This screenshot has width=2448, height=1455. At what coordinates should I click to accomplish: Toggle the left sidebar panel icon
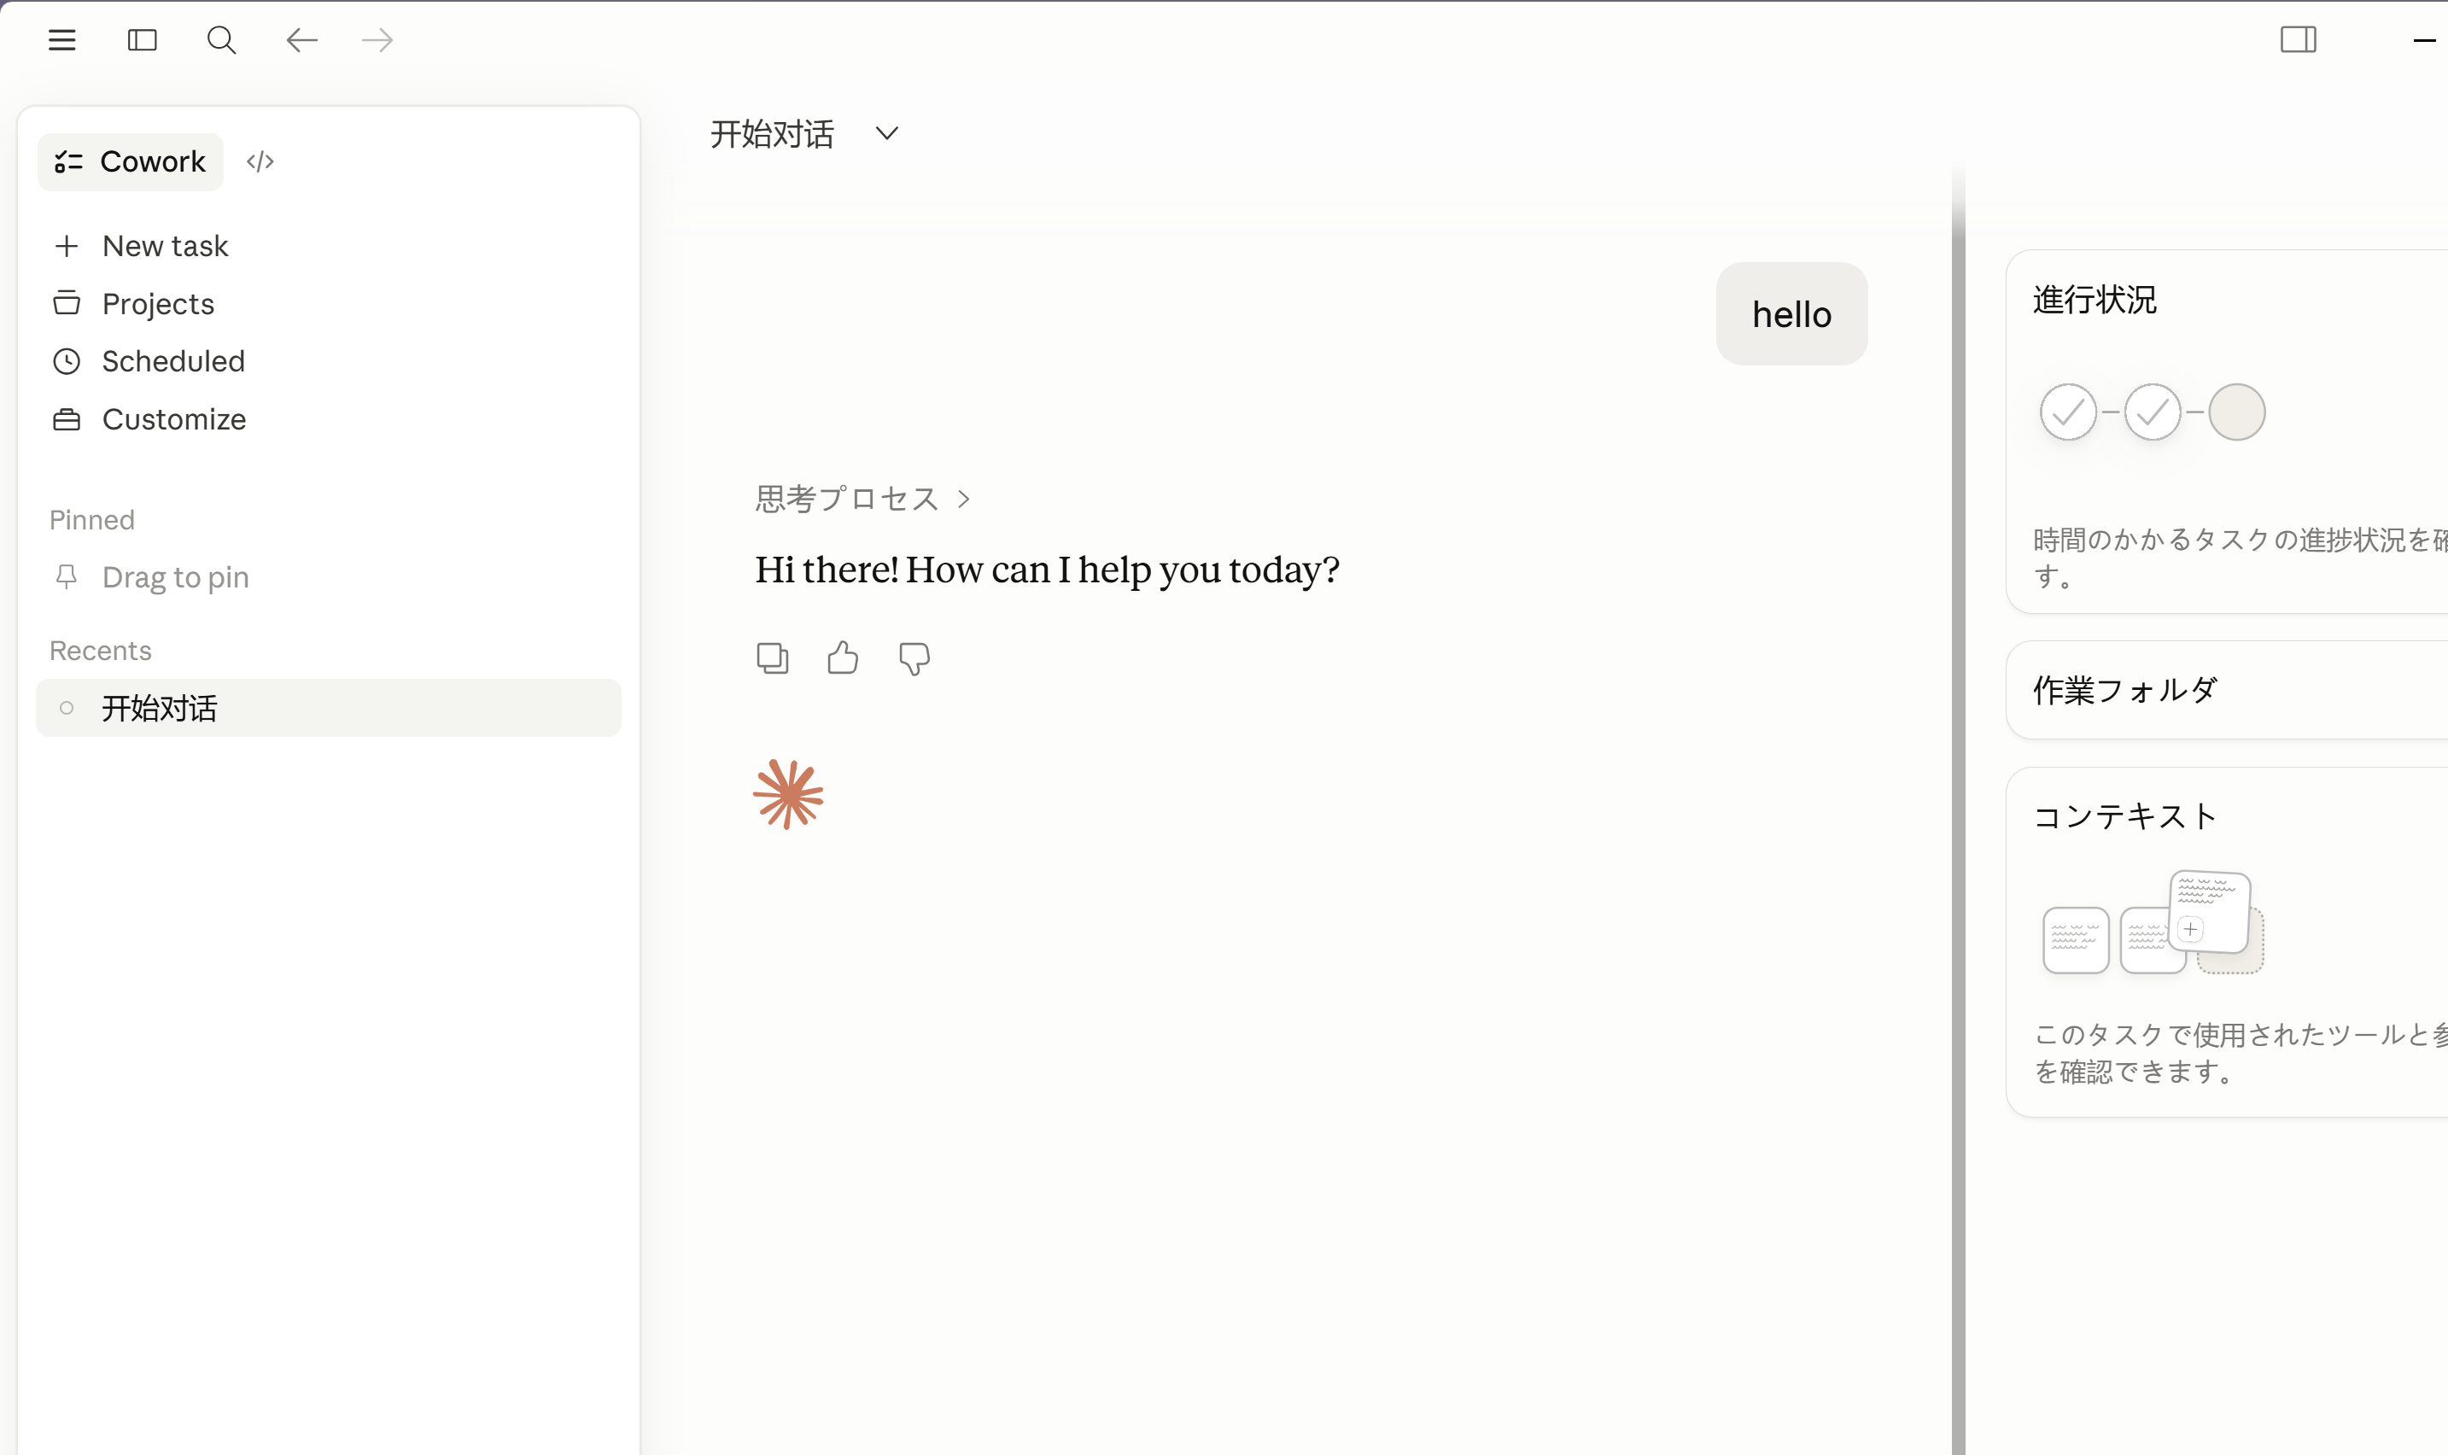pyautogui.click(x=142, y=40)
